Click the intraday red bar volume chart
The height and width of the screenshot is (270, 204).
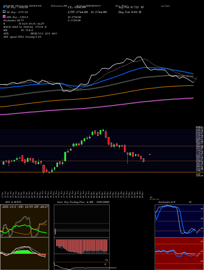[x=82, y=246]
